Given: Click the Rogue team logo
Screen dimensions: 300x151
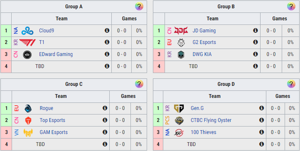Looking at the screenshot, I should coord(28,108).
